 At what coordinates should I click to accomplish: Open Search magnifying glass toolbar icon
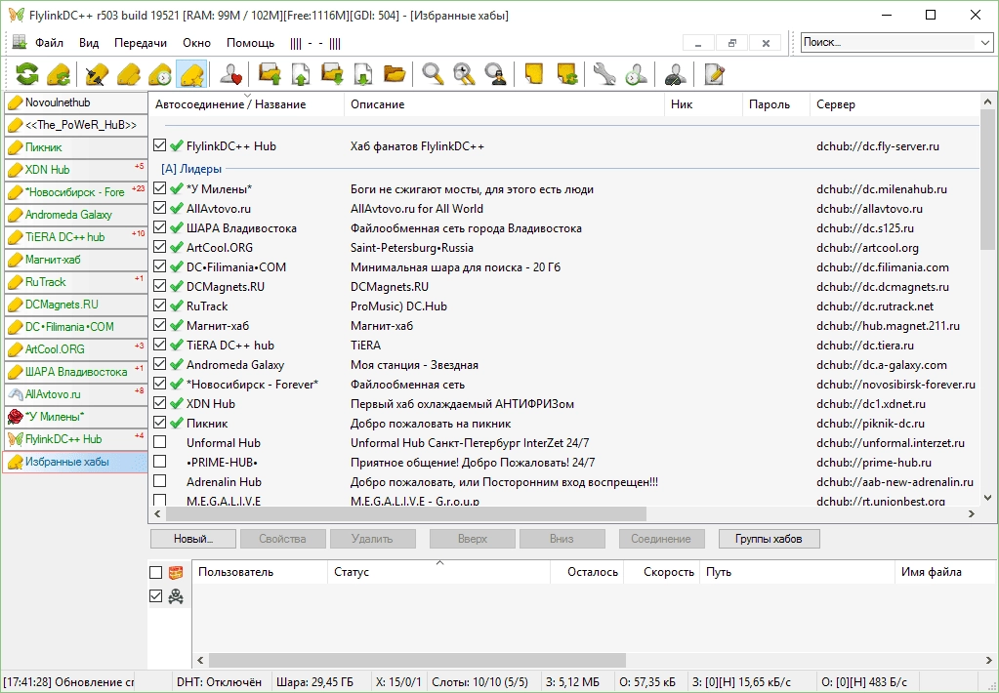click(x=434, y=74)
